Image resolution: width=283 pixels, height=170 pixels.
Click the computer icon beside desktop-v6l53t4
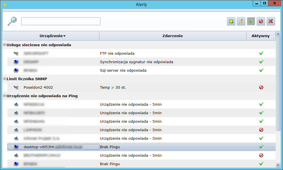16,147
